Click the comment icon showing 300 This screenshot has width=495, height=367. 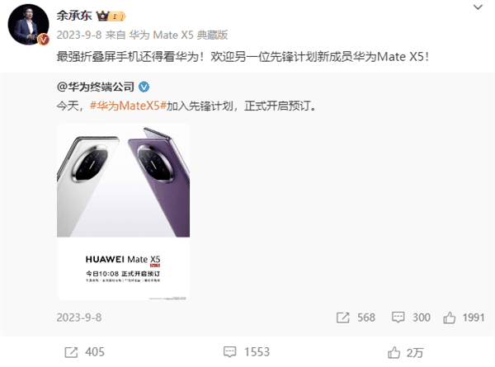[x=398, y=318]
